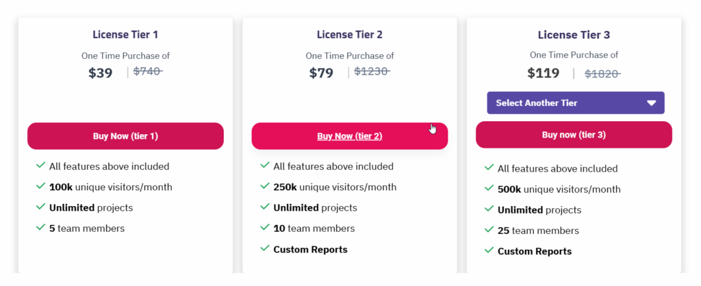Click checkmark beside 100k unique visitors/month

(40, 186)
